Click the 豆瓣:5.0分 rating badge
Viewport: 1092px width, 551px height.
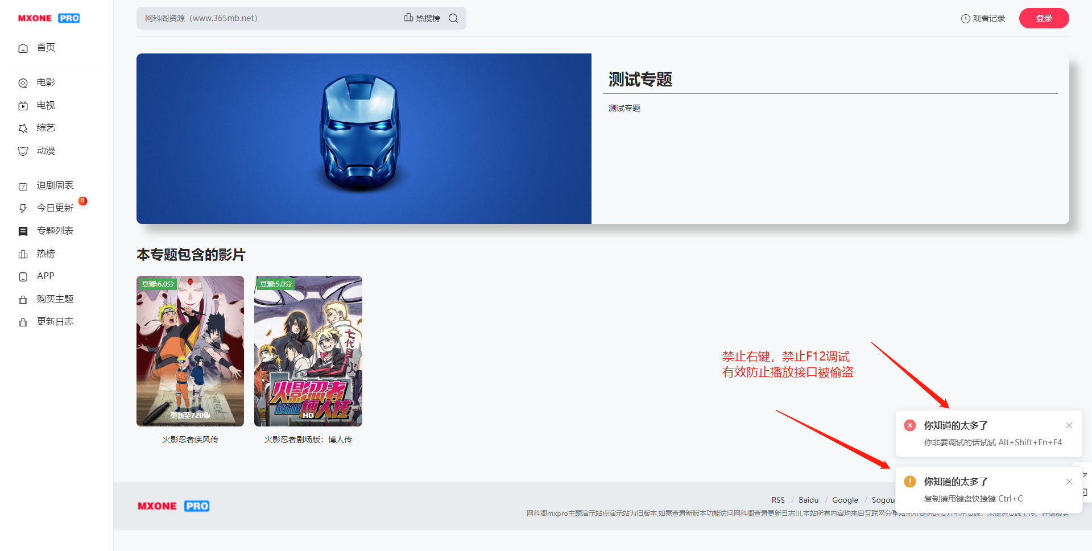(x=275, y=284)
